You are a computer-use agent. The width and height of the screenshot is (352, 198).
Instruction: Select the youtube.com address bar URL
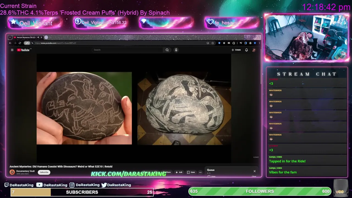pos(55,43)
